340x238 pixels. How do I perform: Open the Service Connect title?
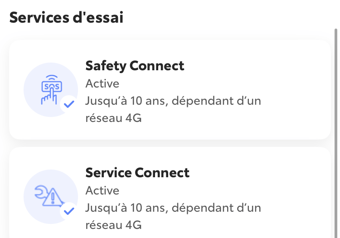137,173
